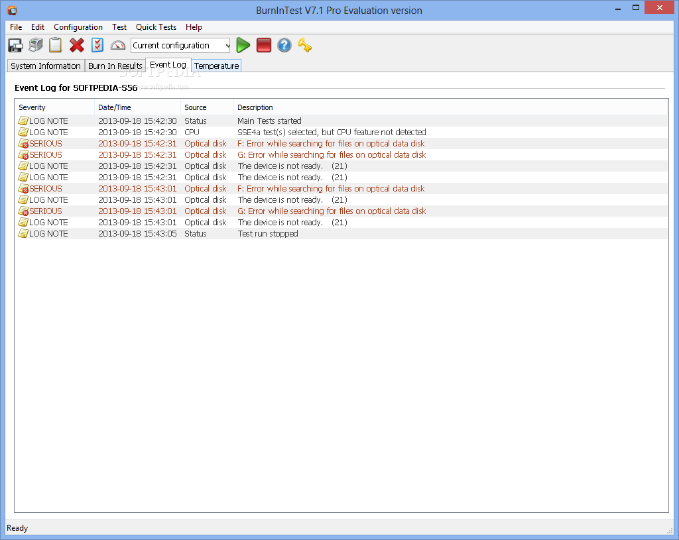Click the Save results disk icon

point(16,46)
